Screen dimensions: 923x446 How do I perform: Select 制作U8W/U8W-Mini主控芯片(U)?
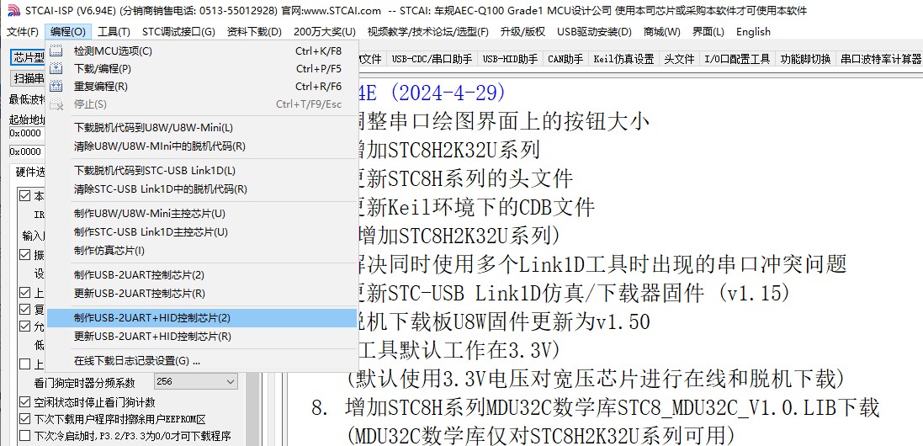(x=202, y=214)
